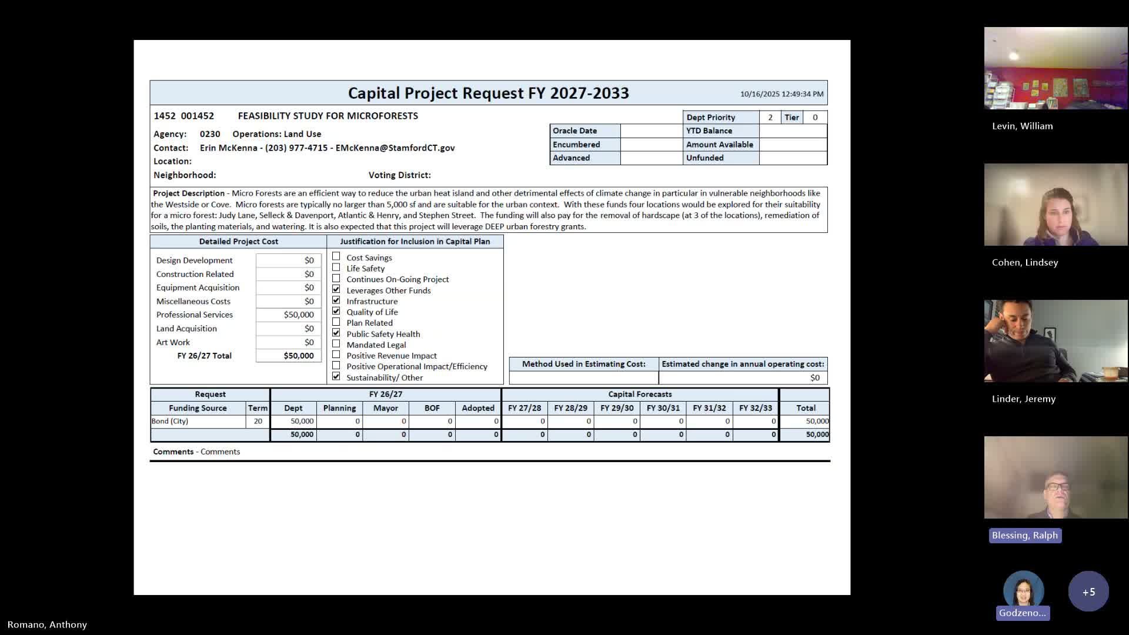Check the Plan Related checkbox
The width and height of the screenshot is (1129, 635).
coord(336,322)
